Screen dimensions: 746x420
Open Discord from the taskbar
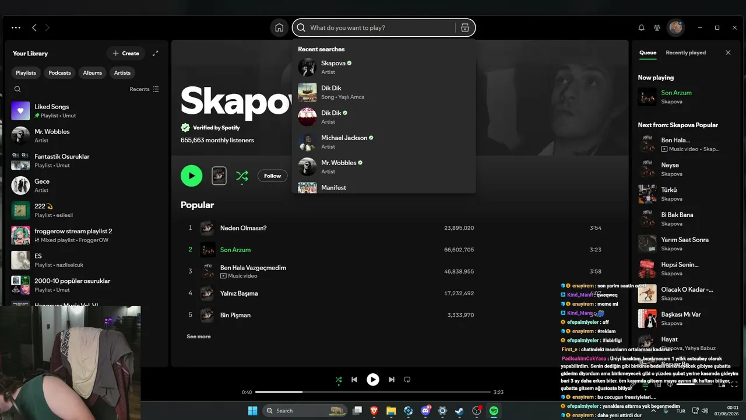[x=425, y=411]
